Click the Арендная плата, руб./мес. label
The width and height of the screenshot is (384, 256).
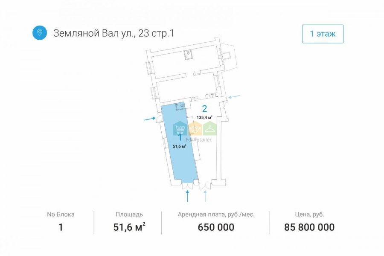tap(216, 215)
